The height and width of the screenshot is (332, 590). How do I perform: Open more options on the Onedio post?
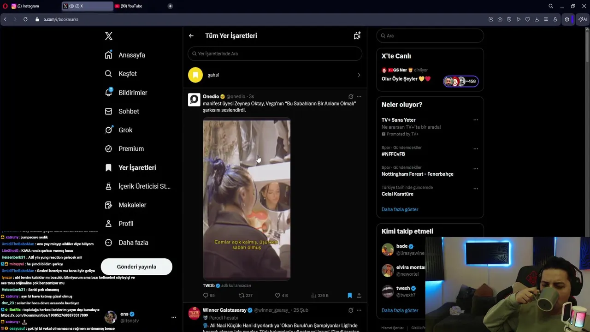coord(359,97)
